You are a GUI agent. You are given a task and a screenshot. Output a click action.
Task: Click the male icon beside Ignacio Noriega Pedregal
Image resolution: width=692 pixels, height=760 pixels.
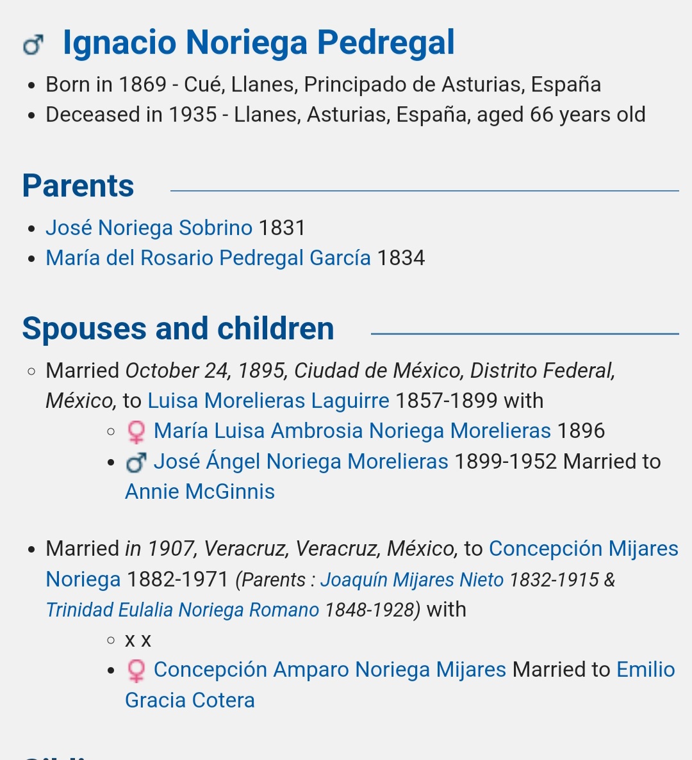point(33,45)
